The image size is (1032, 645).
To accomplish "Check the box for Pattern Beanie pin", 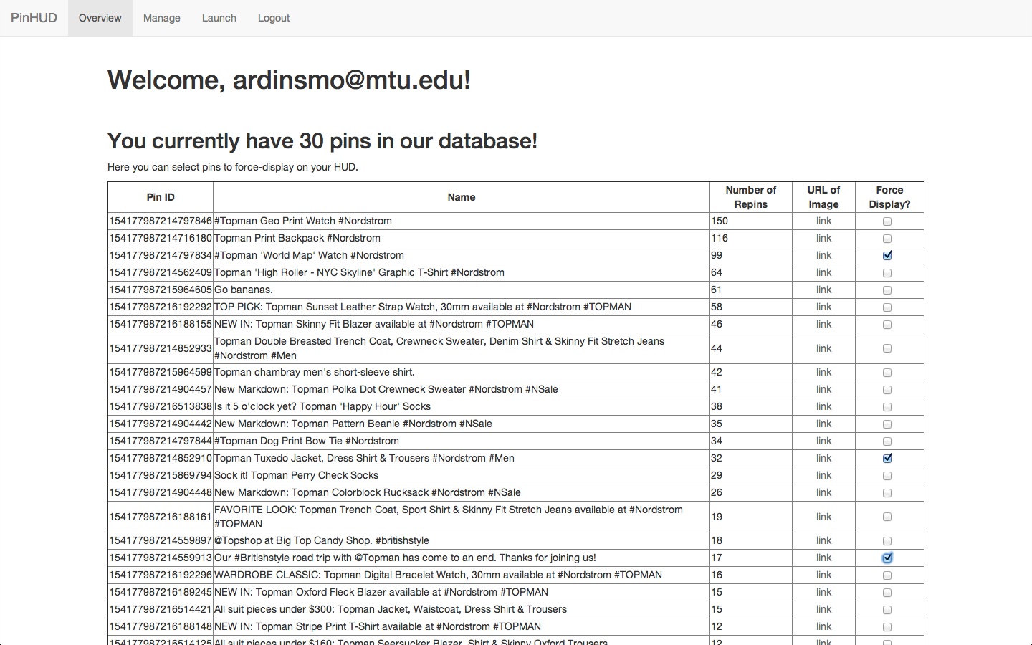I will 887,424.
